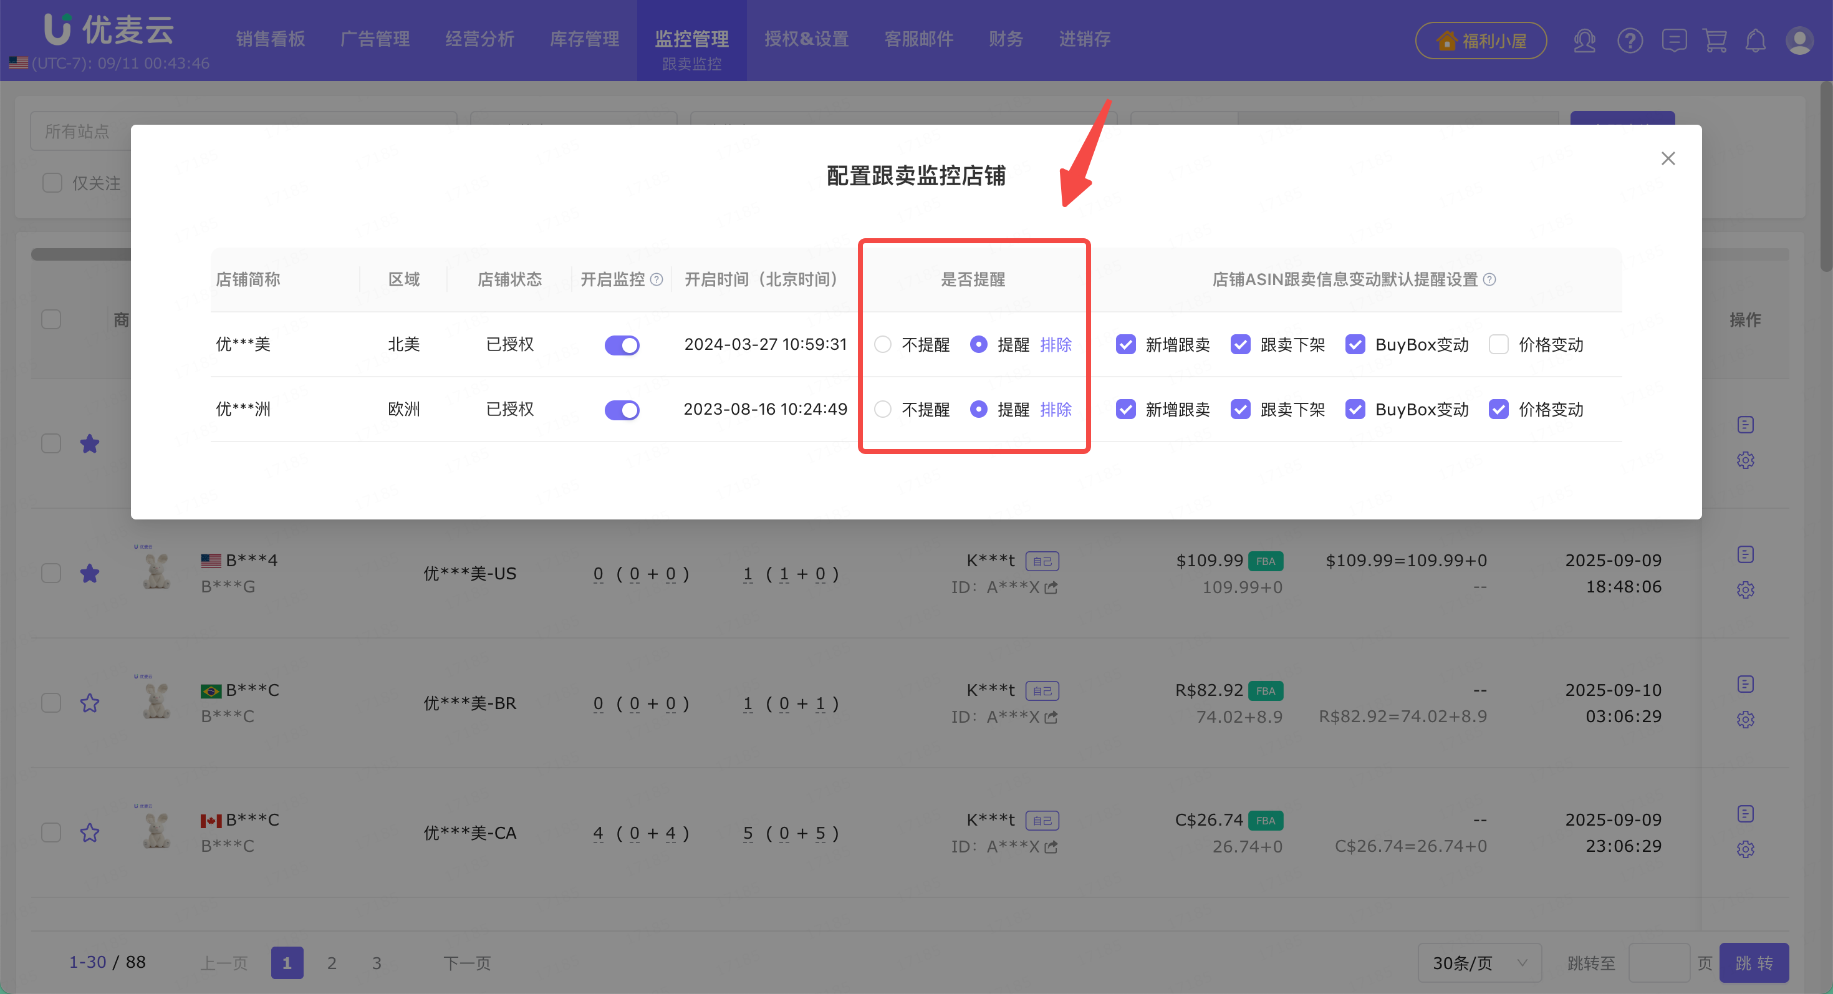The height and width of the screenshot is (994, 1833).
Task: Select 提醒 radio for 优***美 store
Action: [978, 344]
